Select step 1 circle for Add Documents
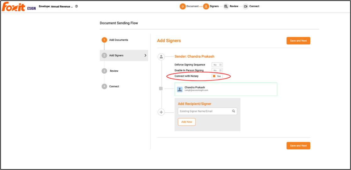Viewport: 351px width, 170px height. point(104,40)
